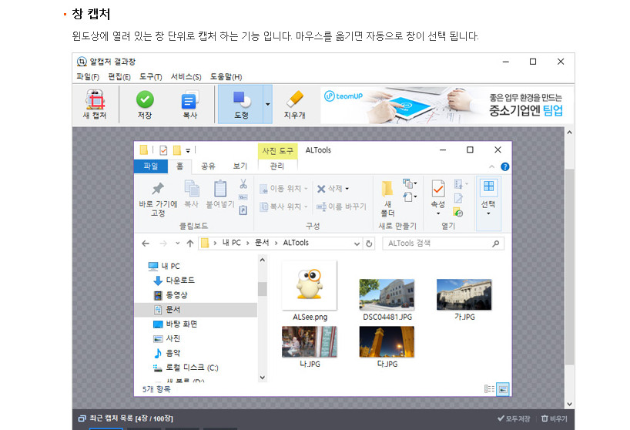Click 문서 in the address breadcrumb
The width and height of the screenshot is (630, 430).
(262, 243)
